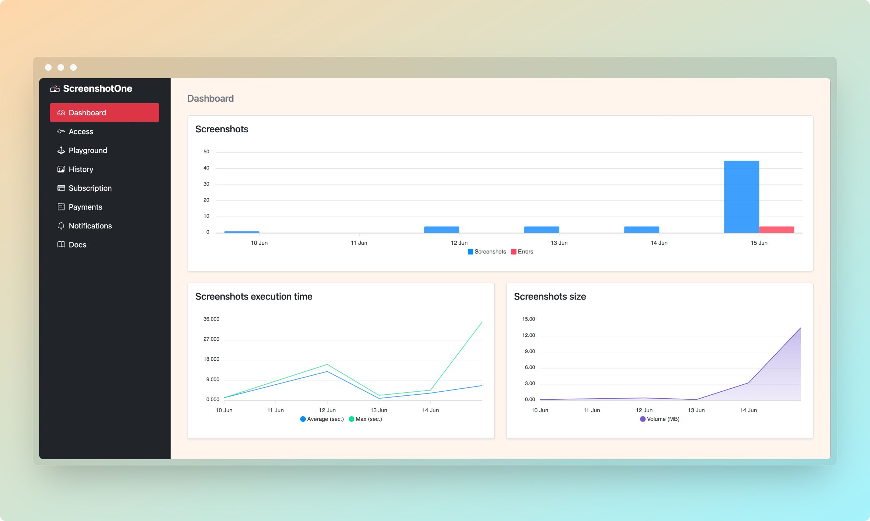Click the red 15 Jun errors bar
Screen dimensions: 870x521
(x=776, y=230)
